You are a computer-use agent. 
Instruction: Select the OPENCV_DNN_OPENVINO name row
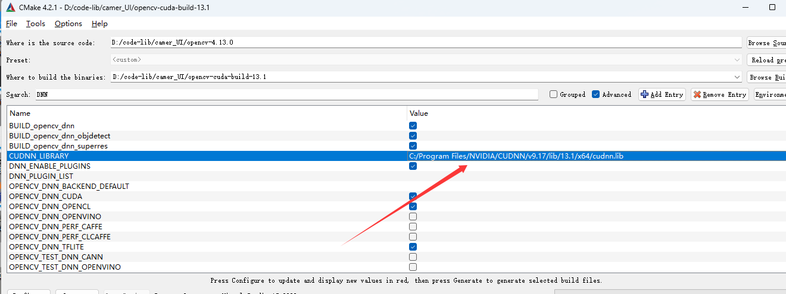(207, 217)
